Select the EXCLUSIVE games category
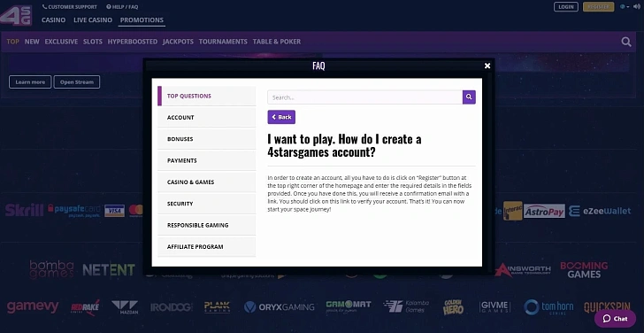644x333 pixels. pyautogui.click(x=61, y=42)
